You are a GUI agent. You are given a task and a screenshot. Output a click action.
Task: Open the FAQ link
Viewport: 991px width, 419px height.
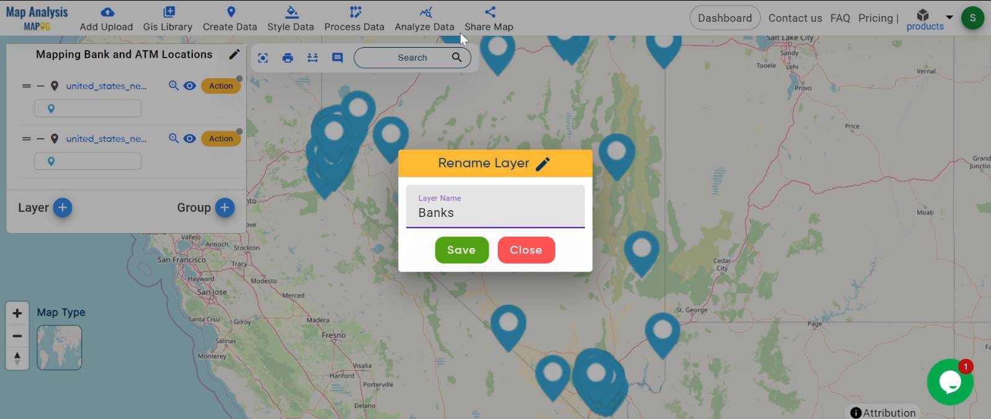pos(840,18)
